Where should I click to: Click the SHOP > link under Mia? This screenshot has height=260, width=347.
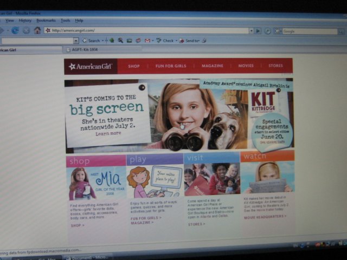tap(78, 225)
